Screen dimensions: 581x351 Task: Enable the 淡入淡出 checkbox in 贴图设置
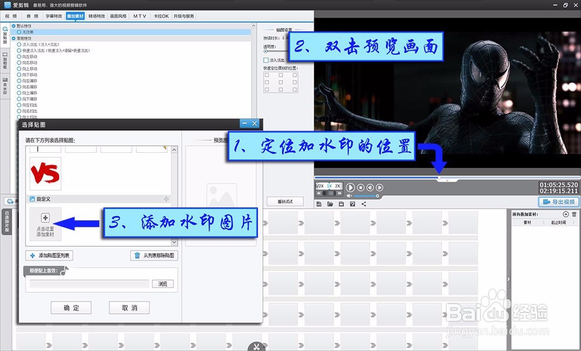tap(266, 60)
